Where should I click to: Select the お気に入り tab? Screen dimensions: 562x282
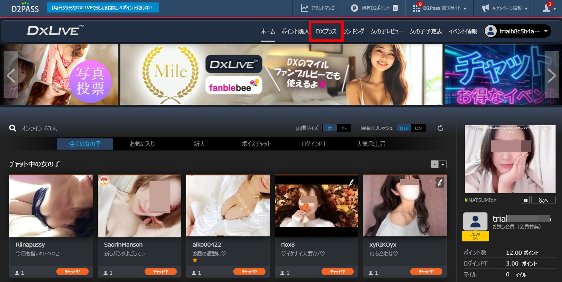click(142, 144)
